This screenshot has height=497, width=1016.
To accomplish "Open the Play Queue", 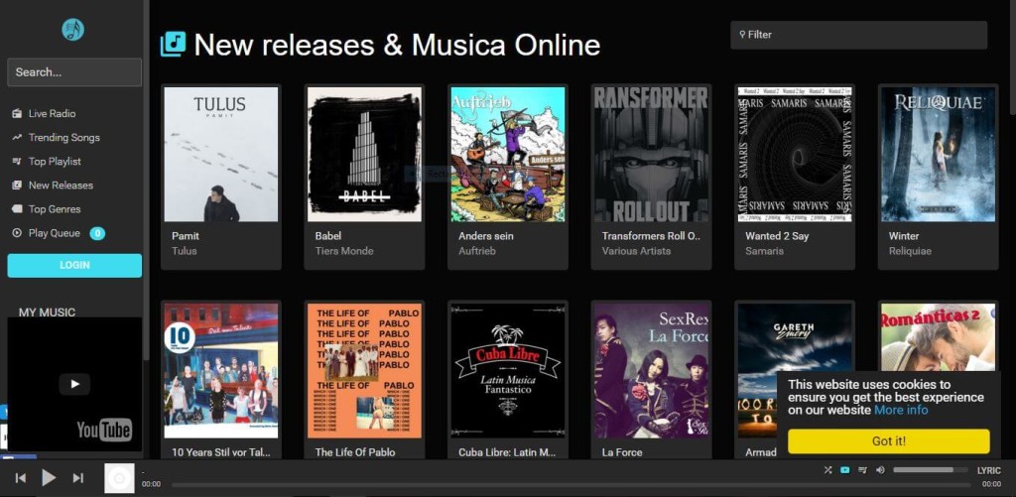I will tap(55, 233).
